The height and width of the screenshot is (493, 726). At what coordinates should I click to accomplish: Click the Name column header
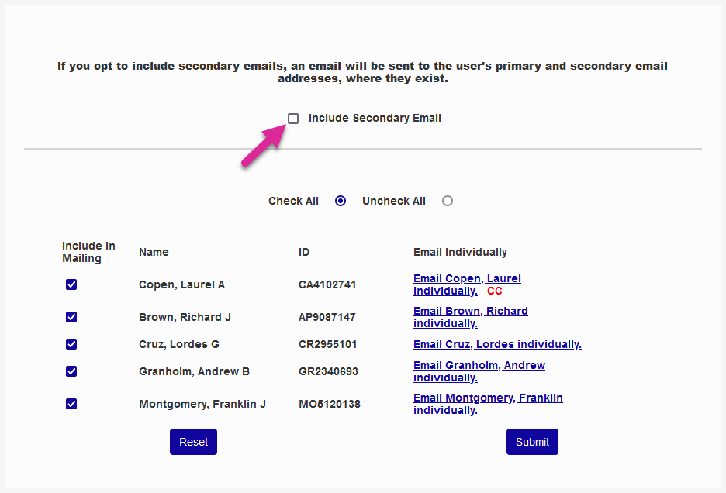click(154, 252)
